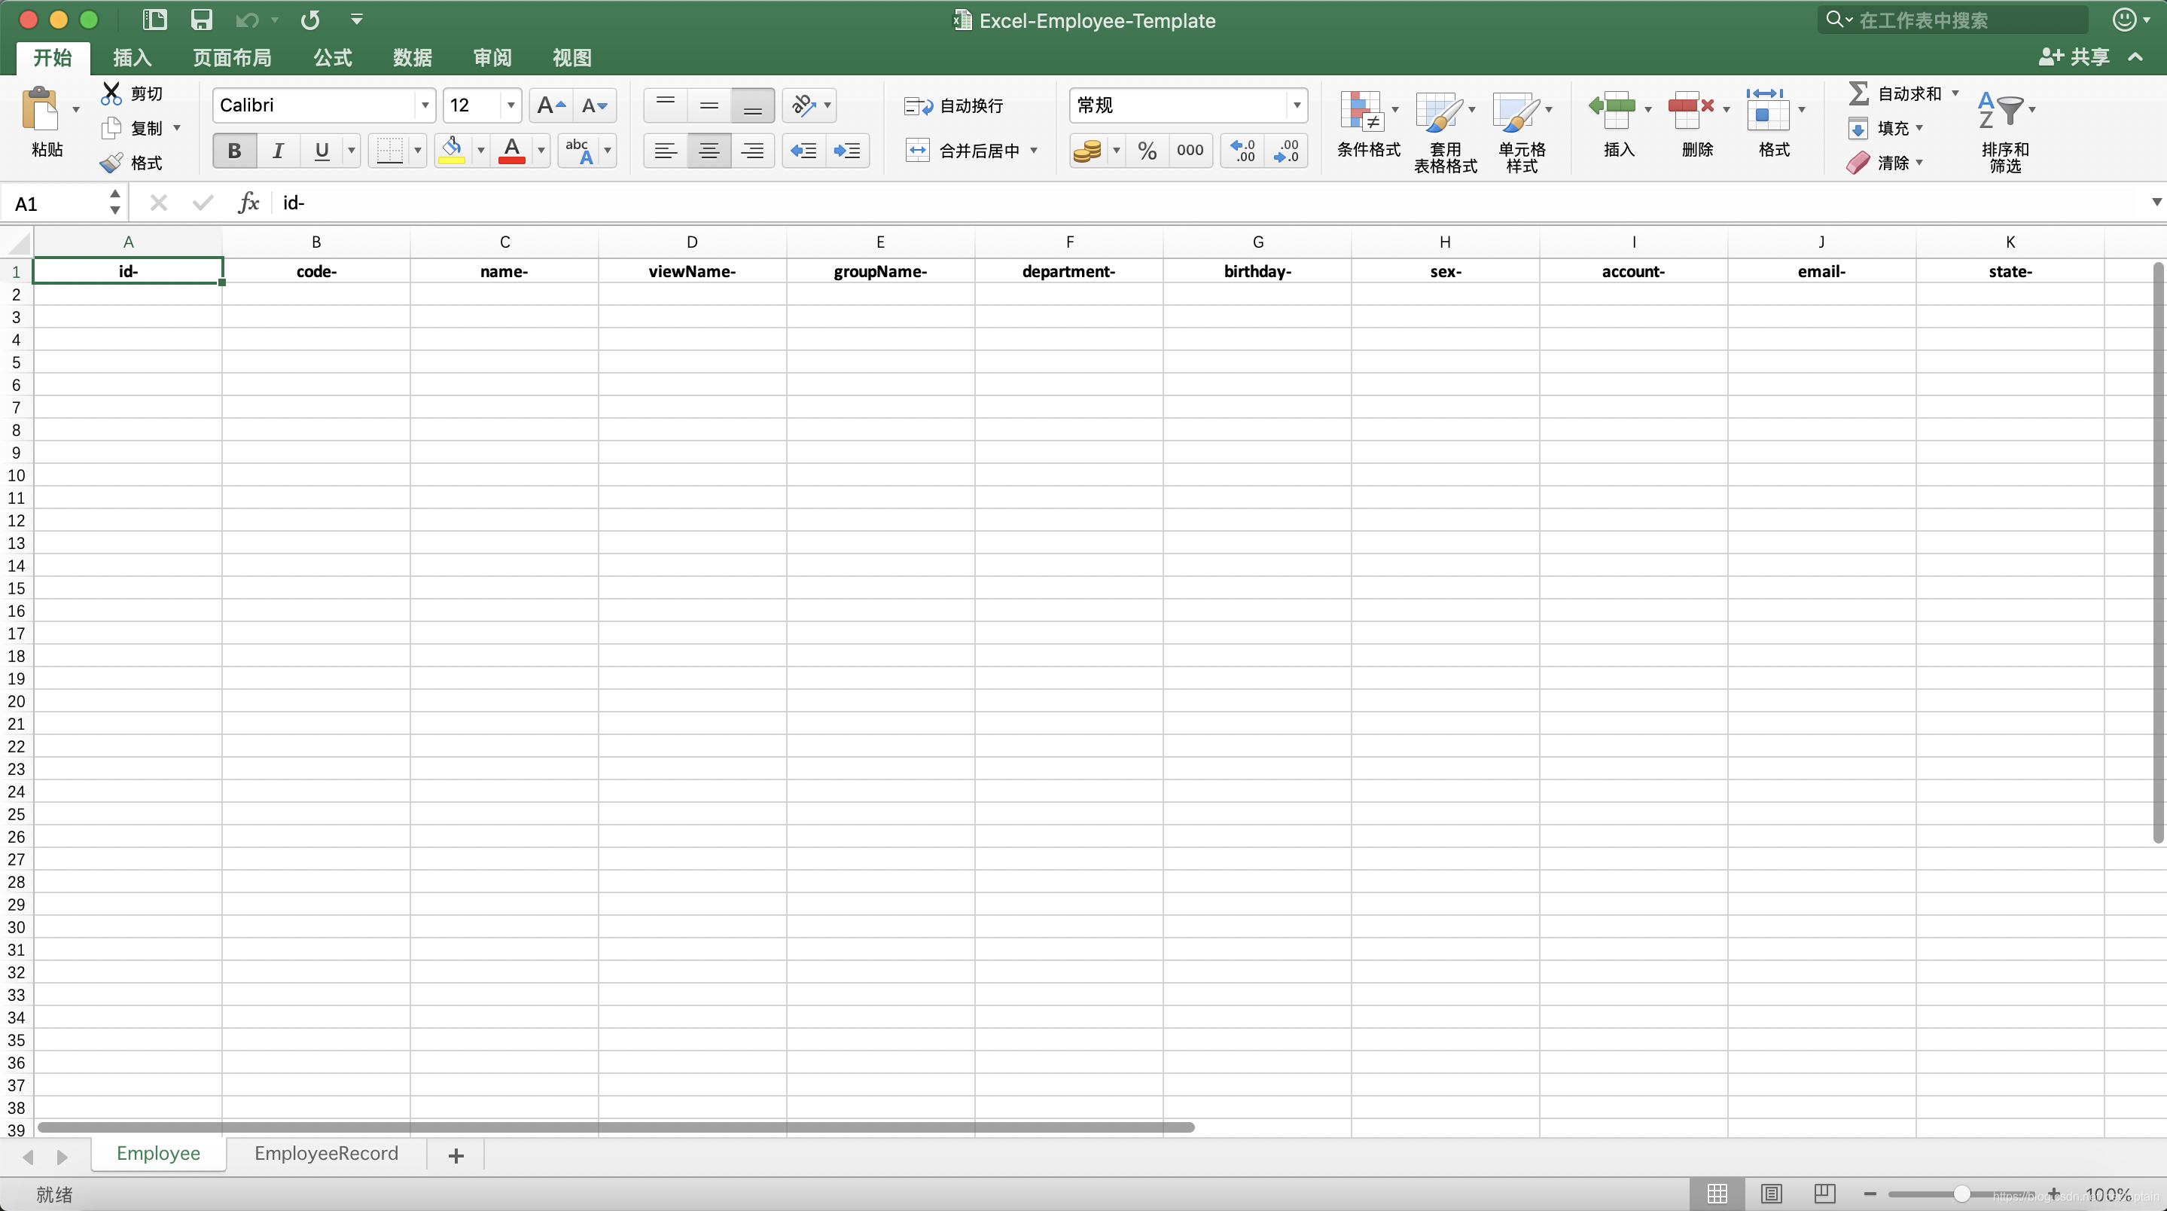Open the number format dropdown

pos(1297,105)
